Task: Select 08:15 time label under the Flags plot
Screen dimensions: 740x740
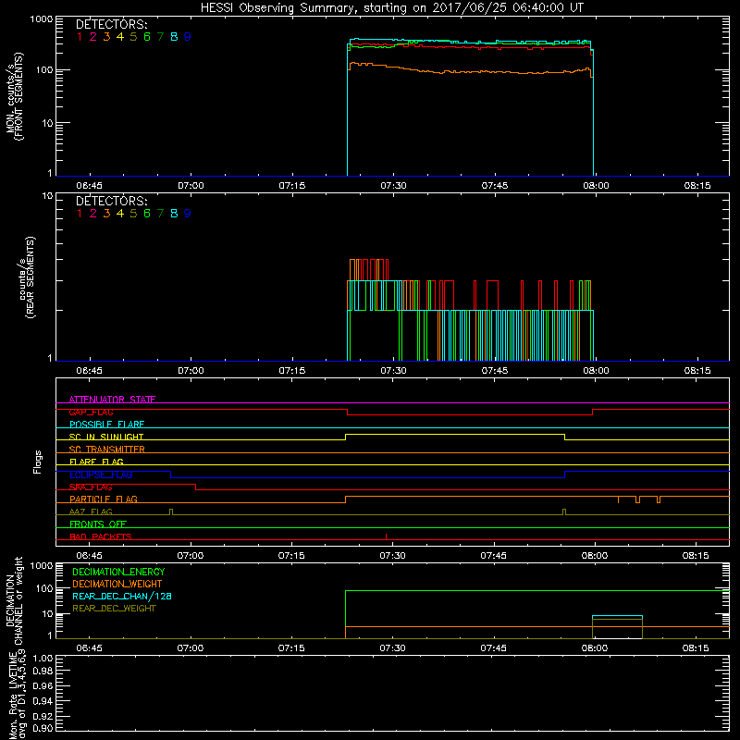Action: 696,556
